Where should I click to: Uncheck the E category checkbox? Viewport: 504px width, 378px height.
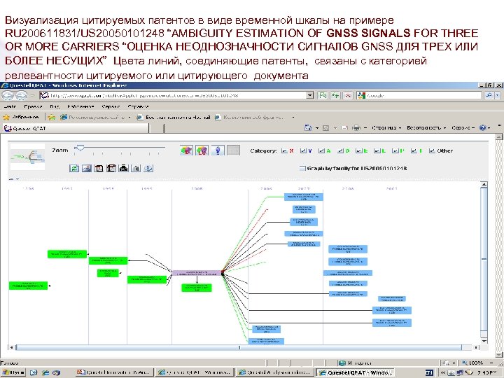click(358, 150)
